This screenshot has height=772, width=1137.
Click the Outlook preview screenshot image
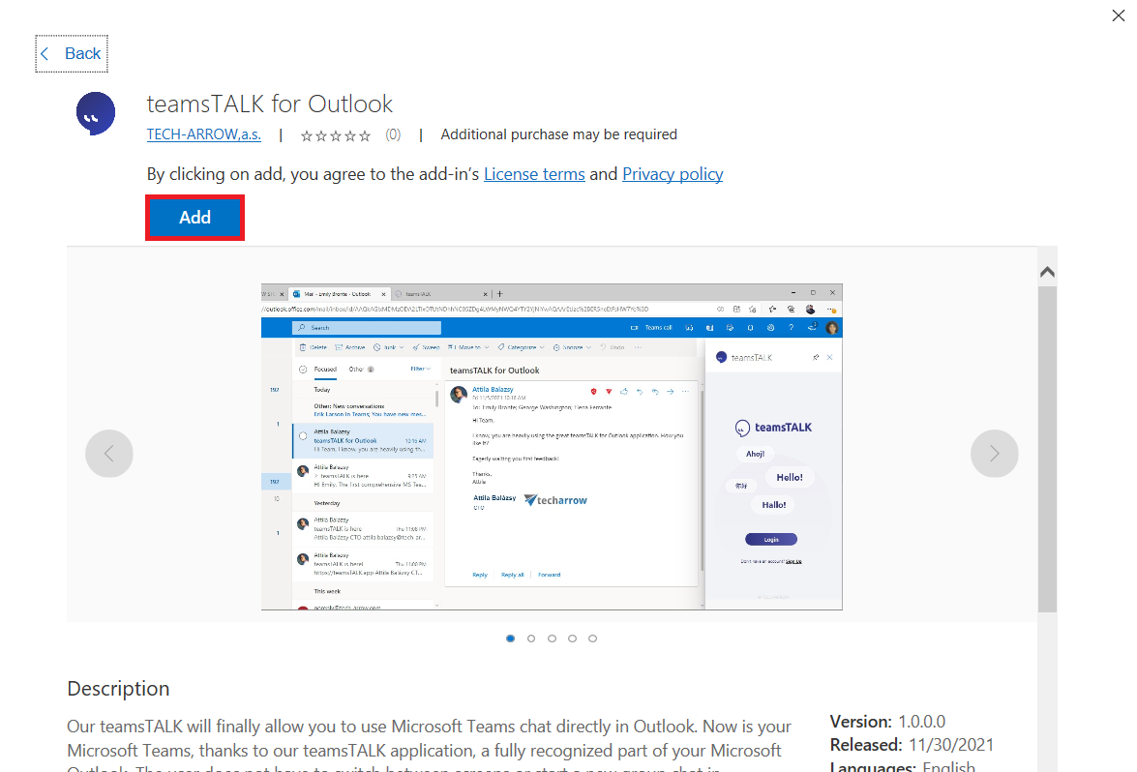click(x=552, y=447)
